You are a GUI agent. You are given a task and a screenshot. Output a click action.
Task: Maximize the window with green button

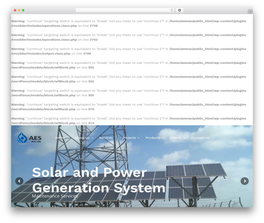[23, 11]
